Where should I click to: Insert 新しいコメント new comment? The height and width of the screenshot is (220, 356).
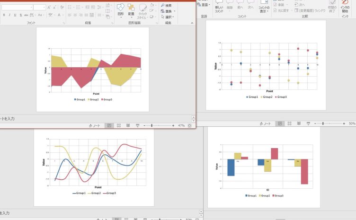tap(219, 7)
